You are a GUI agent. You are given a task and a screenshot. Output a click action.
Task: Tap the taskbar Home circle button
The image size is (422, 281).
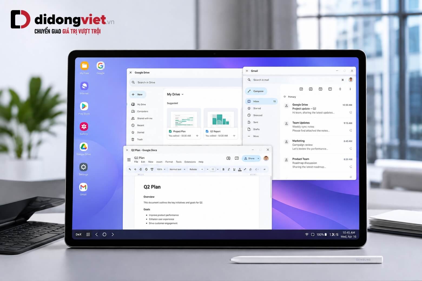coord(104,235)
